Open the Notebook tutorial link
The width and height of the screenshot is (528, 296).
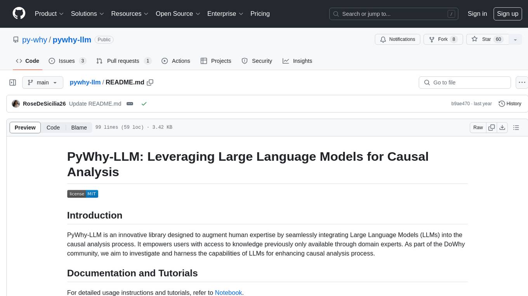[228, 293]
